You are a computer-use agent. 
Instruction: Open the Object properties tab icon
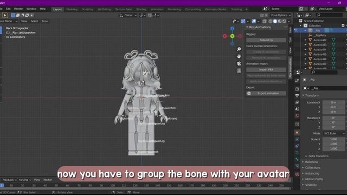[297, 133]
